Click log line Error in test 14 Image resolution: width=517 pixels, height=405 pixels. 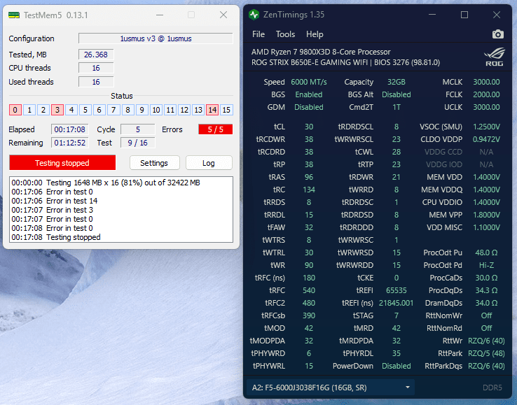[55, 201]
